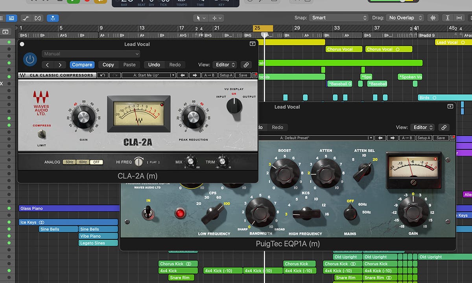Click Setup A in the CLA-2A toolbar
The image size is (472, 283).
[x=226, y=75]
